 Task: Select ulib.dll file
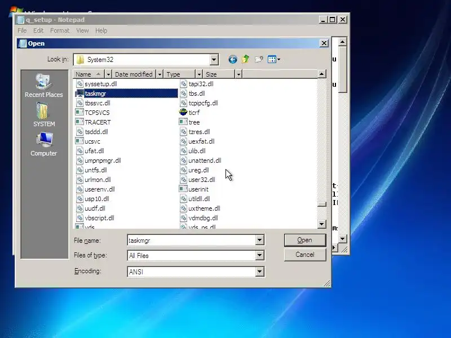193,151
